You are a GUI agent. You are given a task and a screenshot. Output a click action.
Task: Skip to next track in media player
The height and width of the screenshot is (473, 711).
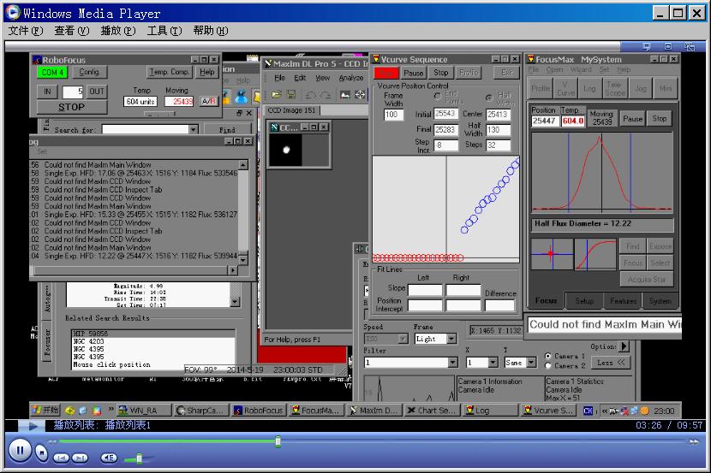(80, 458)
